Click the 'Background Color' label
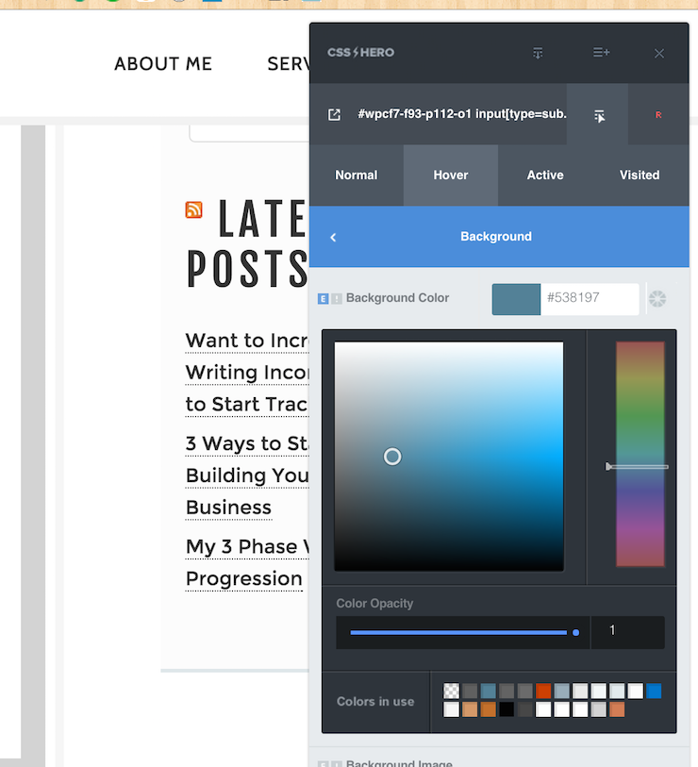 397,298
